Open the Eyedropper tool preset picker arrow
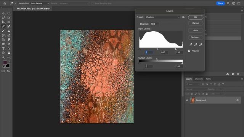 point(15,3)
